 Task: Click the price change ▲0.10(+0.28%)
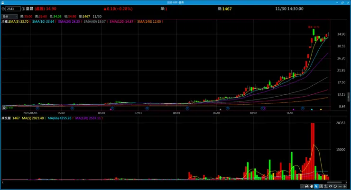pyautogui.click(x=118, y=9)
